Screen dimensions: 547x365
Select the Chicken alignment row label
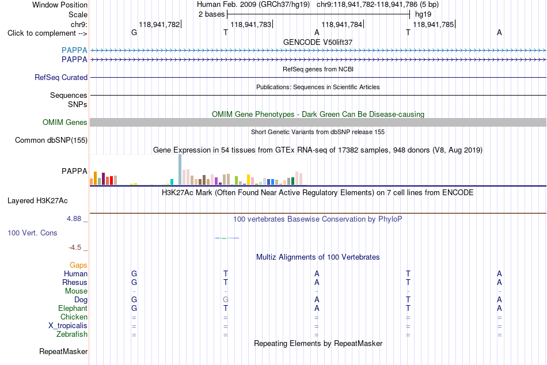(74, 317)
